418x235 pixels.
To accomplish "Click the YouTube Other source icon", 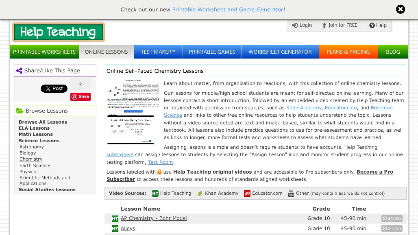I will (291, 194).
